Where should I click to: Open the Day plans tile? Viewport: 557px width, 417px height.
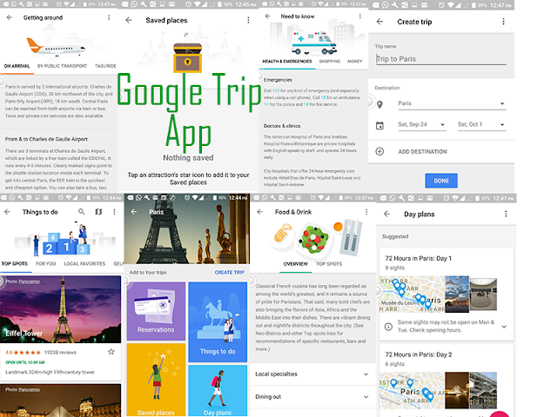click(218, 390)
